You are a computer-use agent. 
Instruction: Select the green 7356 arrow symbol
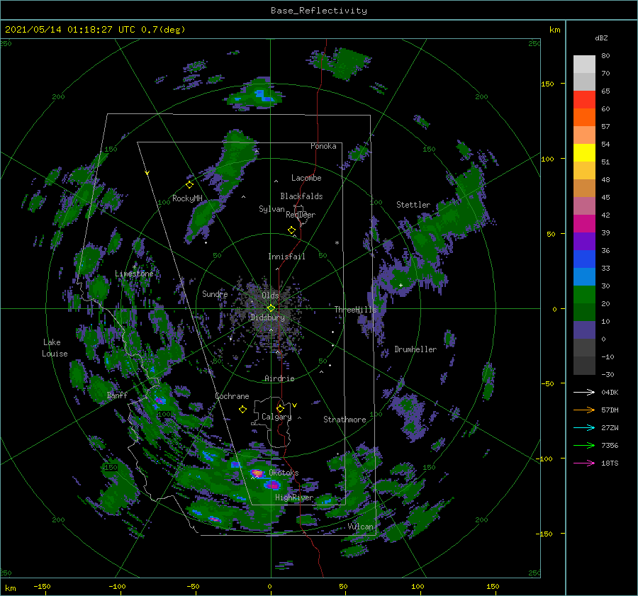[x=584, y=446]
